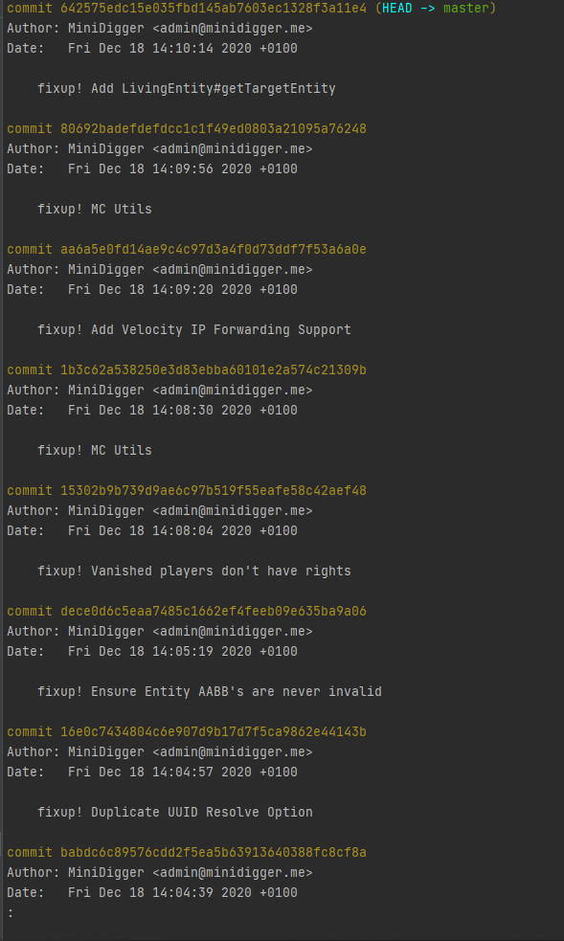Click commit hash starting with 80692bad

coord(214,129)
